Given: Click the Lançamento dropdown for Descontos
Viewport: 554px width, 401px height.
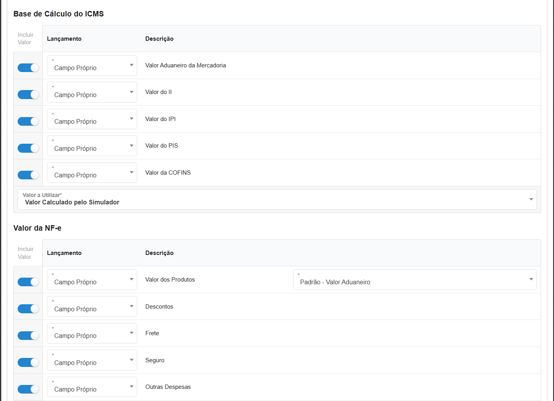Looking at the screenshot, I should [92, 307].
